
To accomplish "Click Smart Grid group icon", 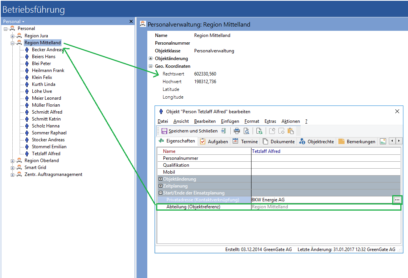I will tap(19, 167).
